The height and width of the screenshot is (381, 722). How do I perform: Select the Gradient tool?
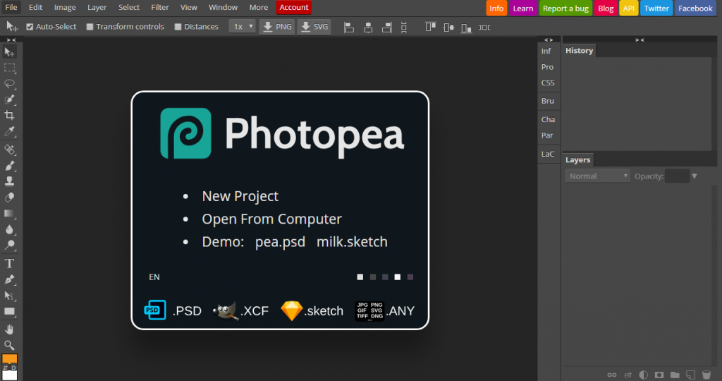pyautogui.click(x=9, y=213)
